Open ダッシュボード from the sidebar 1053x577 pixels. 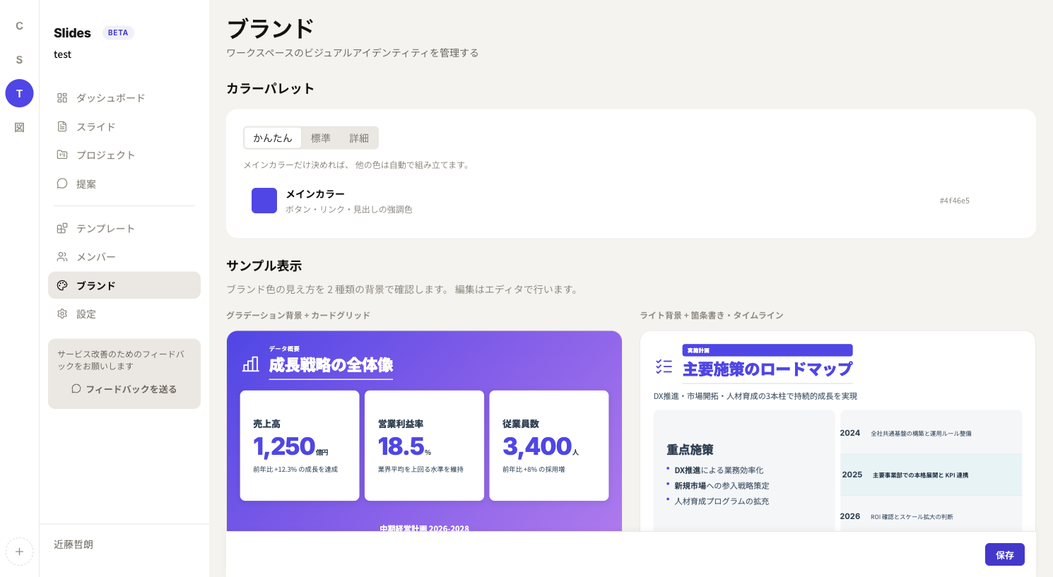coord(124,98)
